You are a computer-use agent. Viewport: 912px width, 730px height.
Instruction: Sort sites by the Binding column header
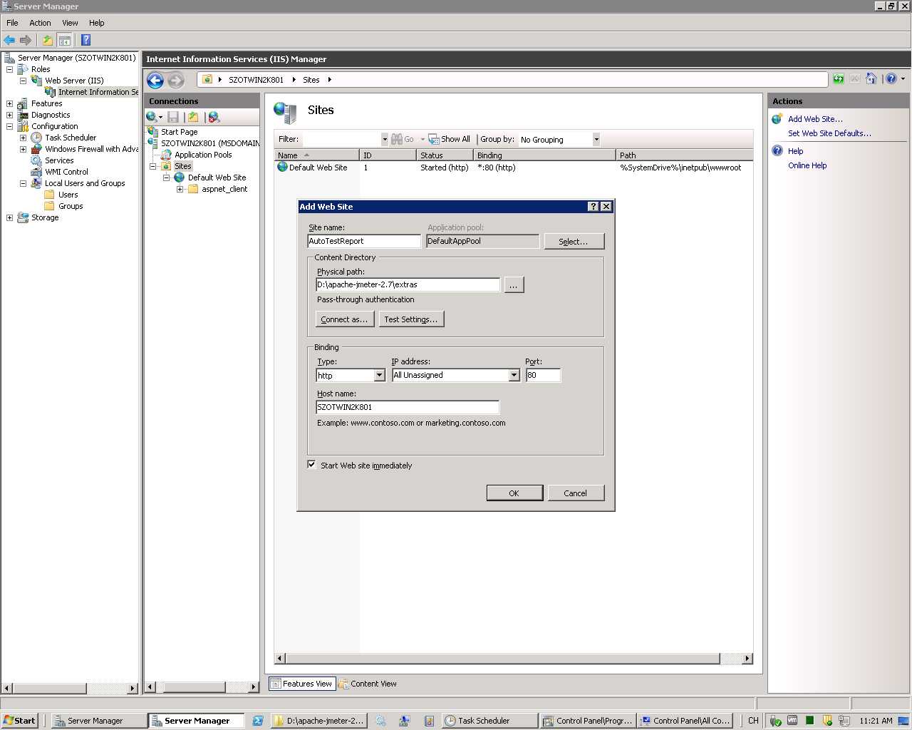pyautogui.click(x=544, y=155)
